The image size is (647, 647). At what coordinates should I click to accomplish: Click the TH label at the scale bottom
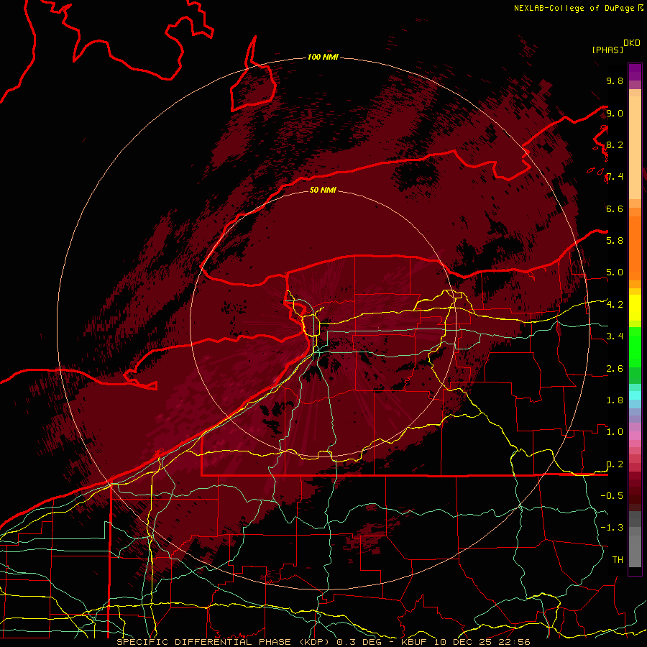[x=618, y=560]
